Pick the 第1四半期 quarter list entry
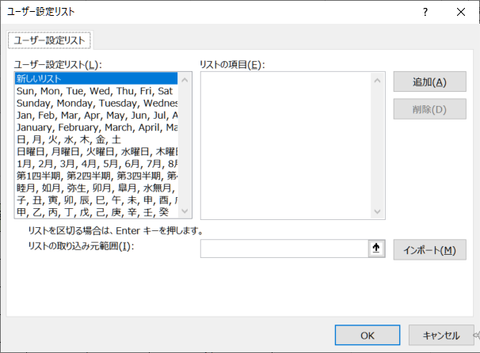Viewport: 480px width, 353px height. pos(97,176)
